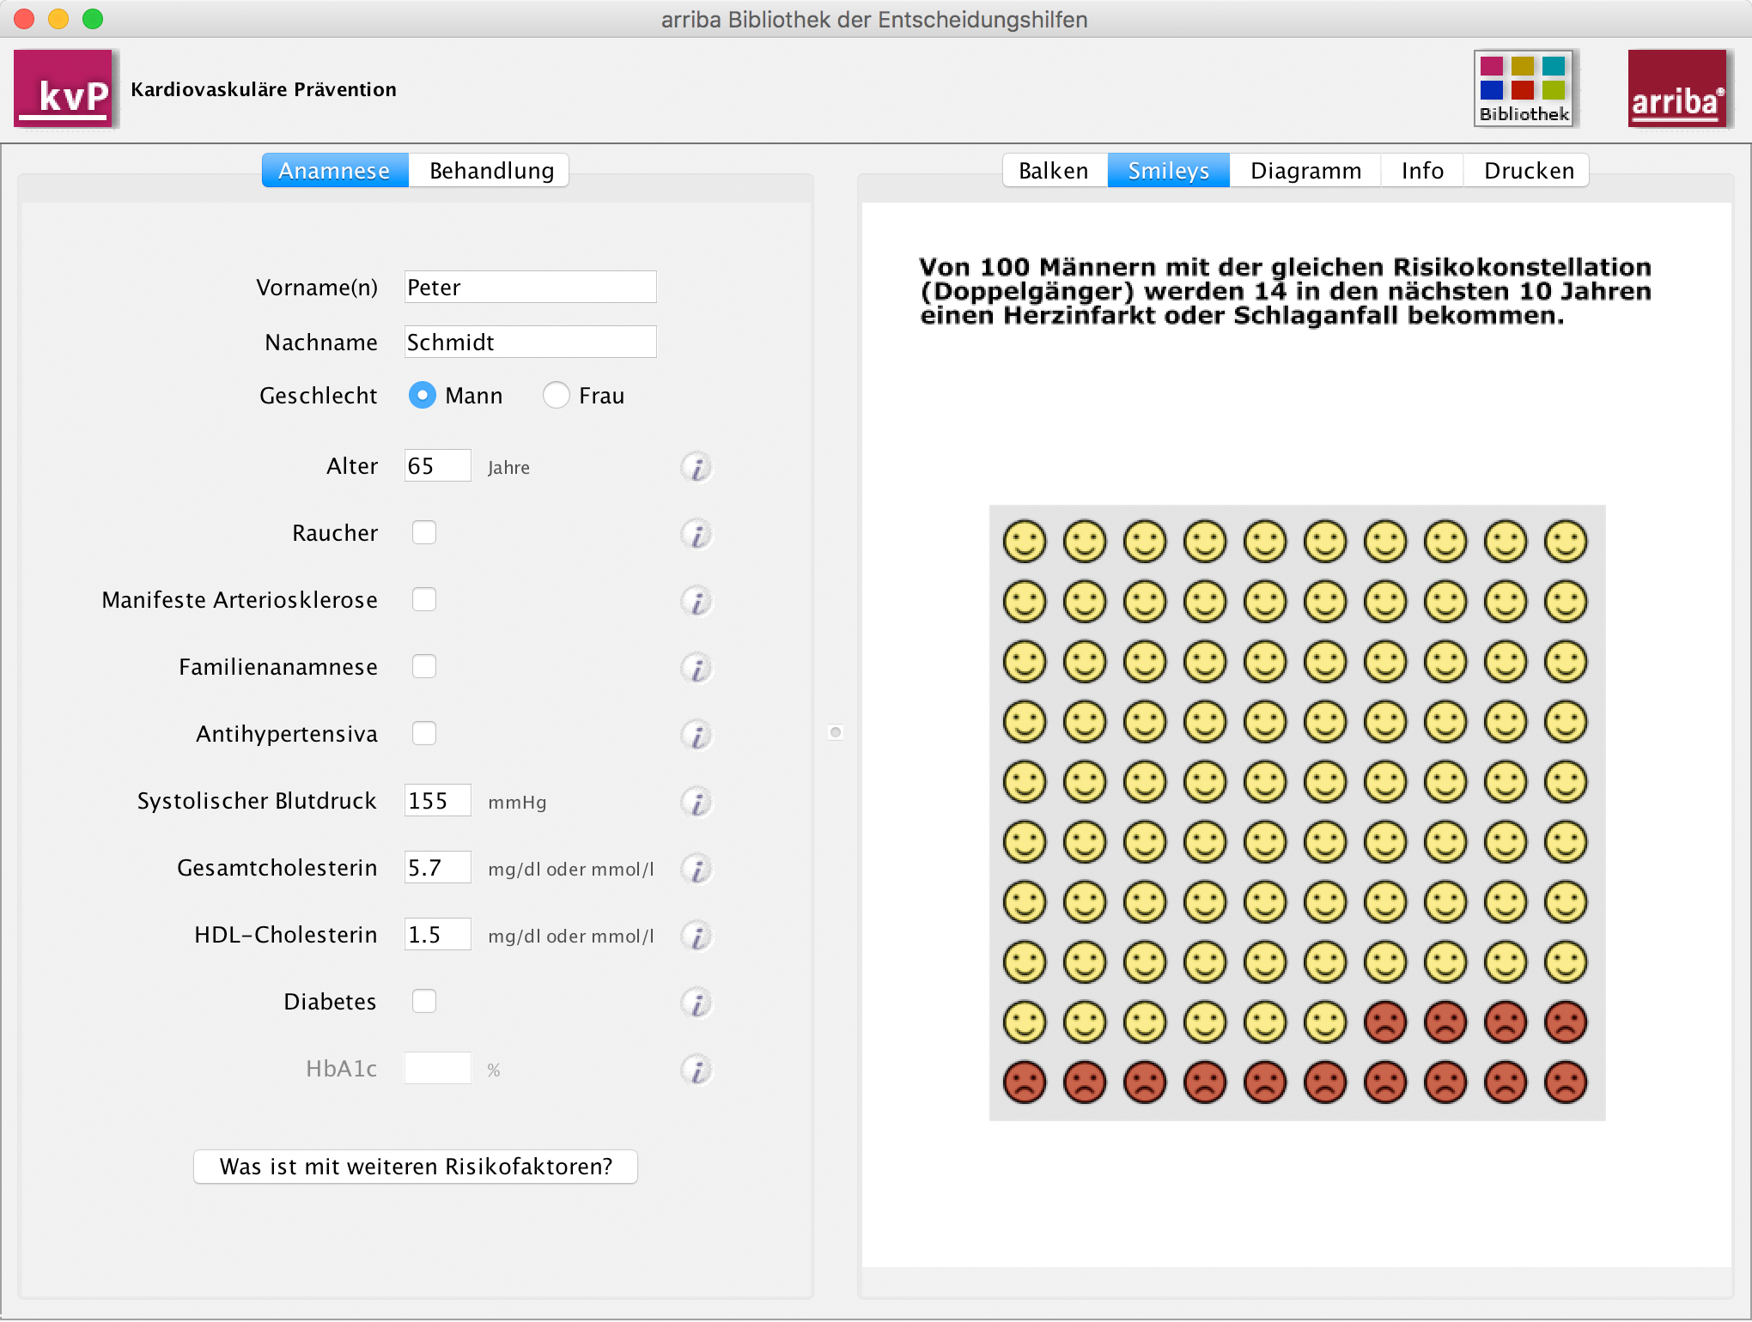Enable the Antihypertensiva checkbox

click(424, 733)
